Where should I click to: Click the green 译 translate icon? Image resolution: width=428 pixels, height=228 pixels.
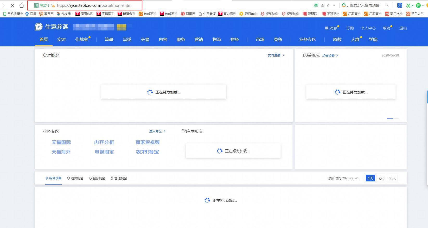click(418, 5)
